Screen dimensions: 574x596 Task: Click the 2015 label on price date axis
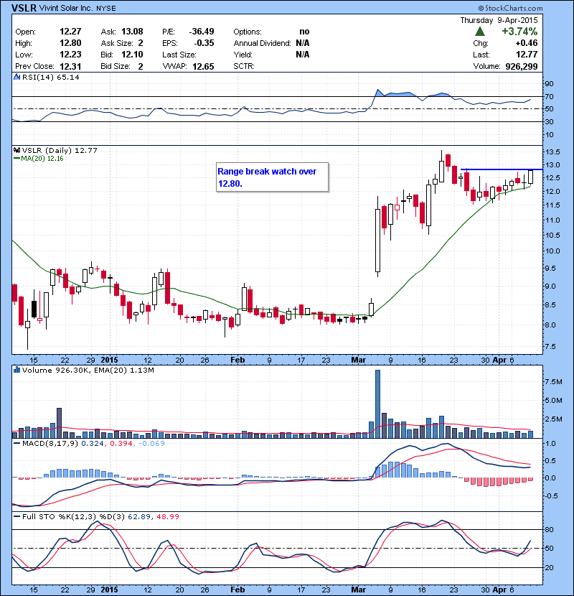coord(109,360)
